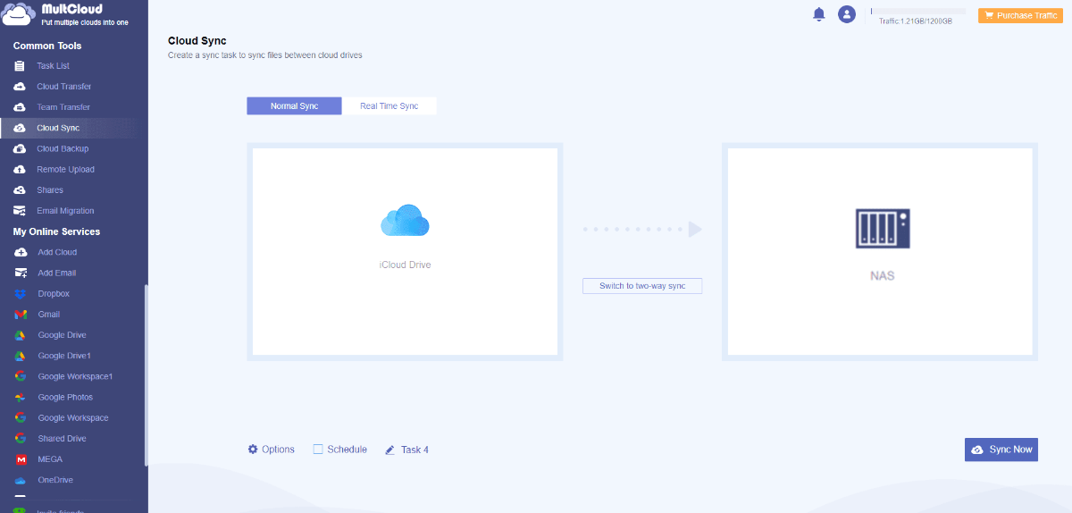Image resolution: width=1072 pixels, height=513 pixels.
Task: Click Switch to two-way sync button
Action: 642,286
